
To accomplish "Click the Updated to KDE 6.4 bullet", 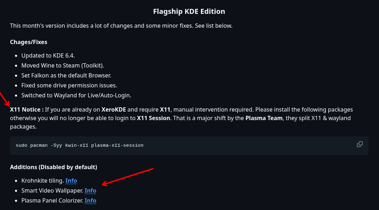I will tap(48, 55).
